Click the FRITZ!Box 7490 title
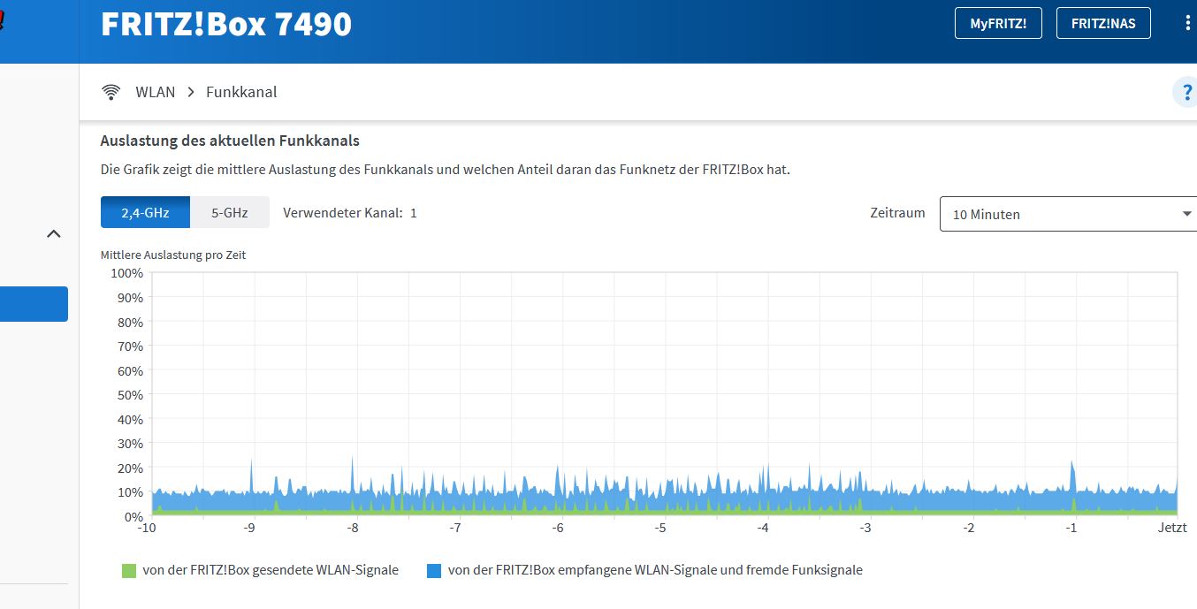 (226, 24)
